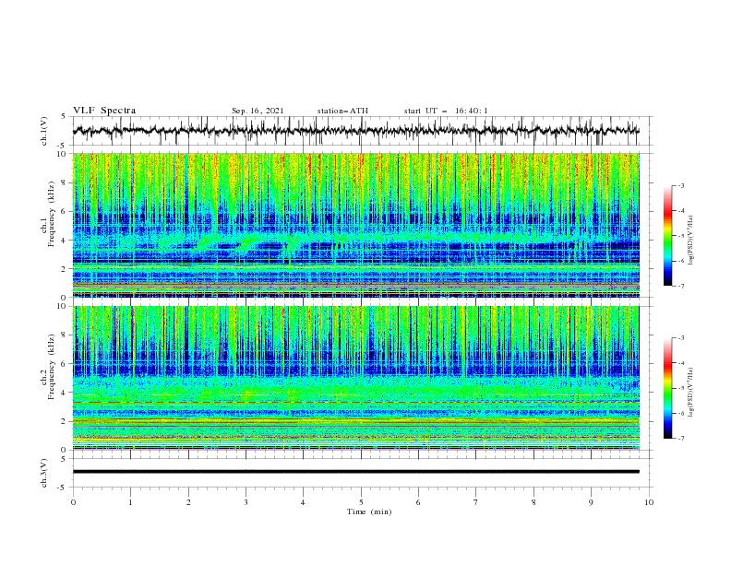Click the ch.2 spectrogram color scale bar
Viewport: 731px width, 564px height.
point(667,388)
